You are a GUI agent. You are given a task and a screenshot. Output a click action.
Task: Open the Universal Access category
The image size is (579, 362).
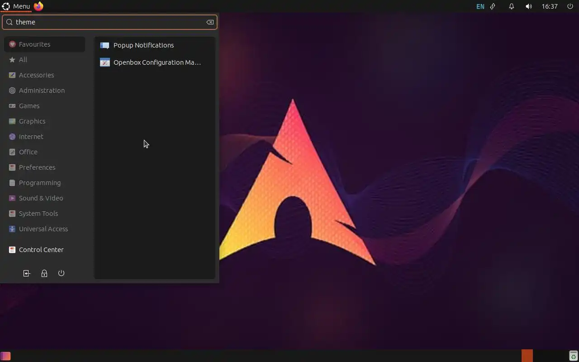(44, 229)
